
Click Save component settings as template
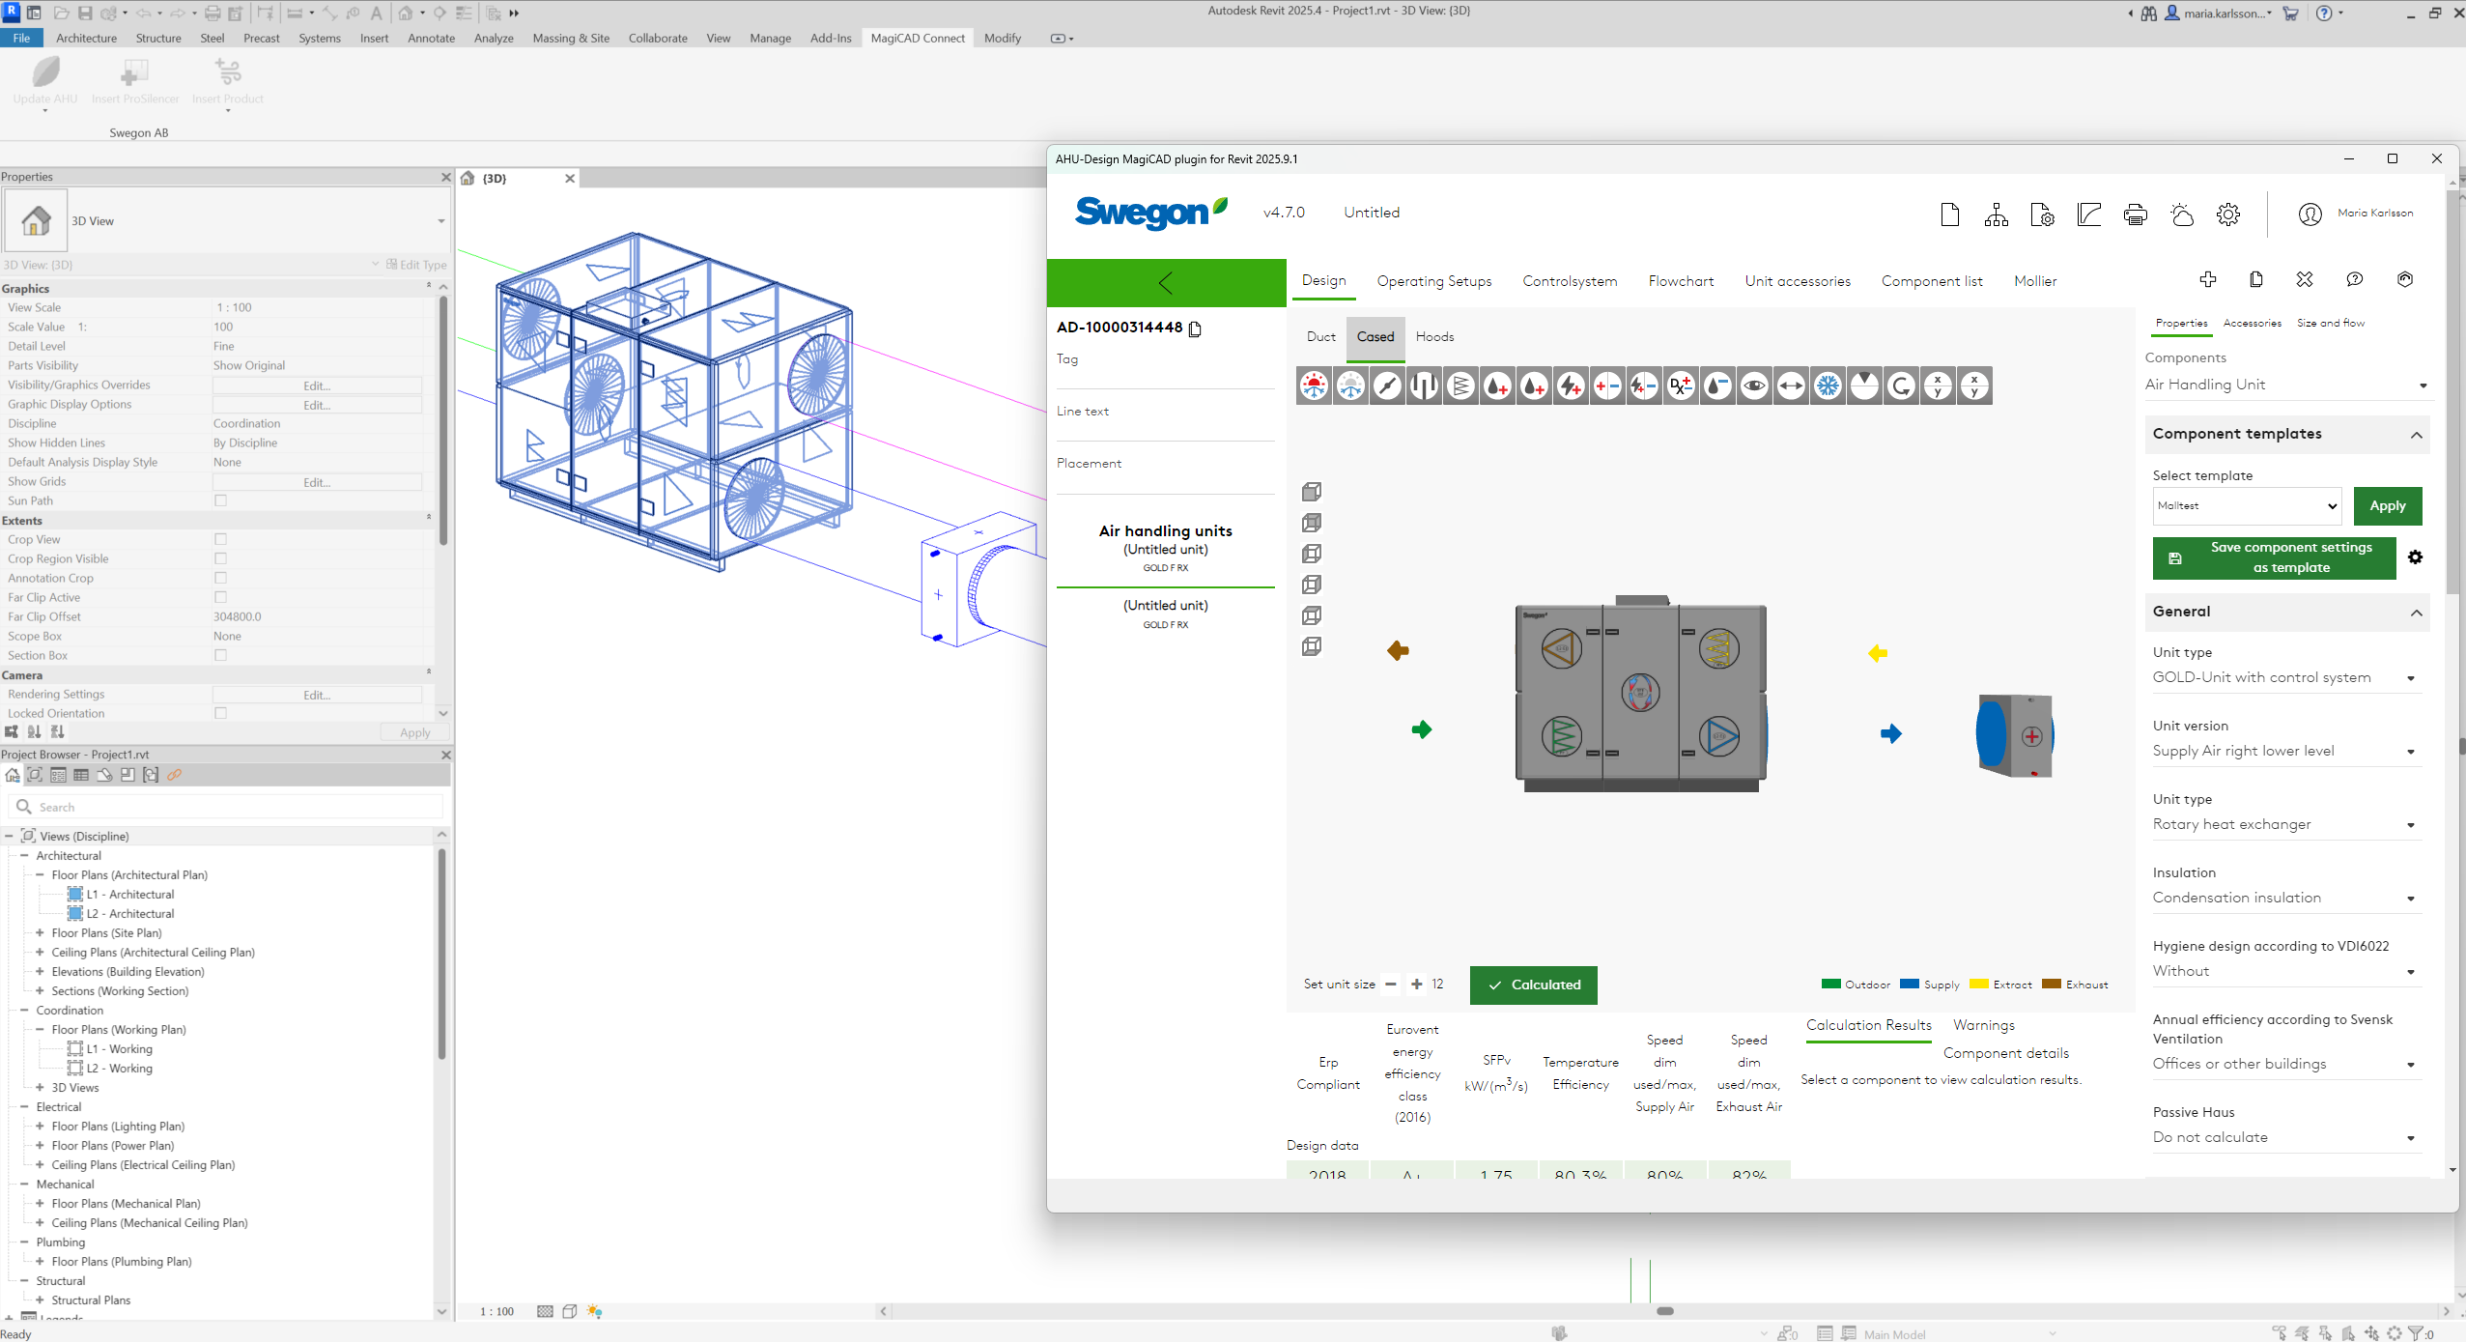[2274, 557]
